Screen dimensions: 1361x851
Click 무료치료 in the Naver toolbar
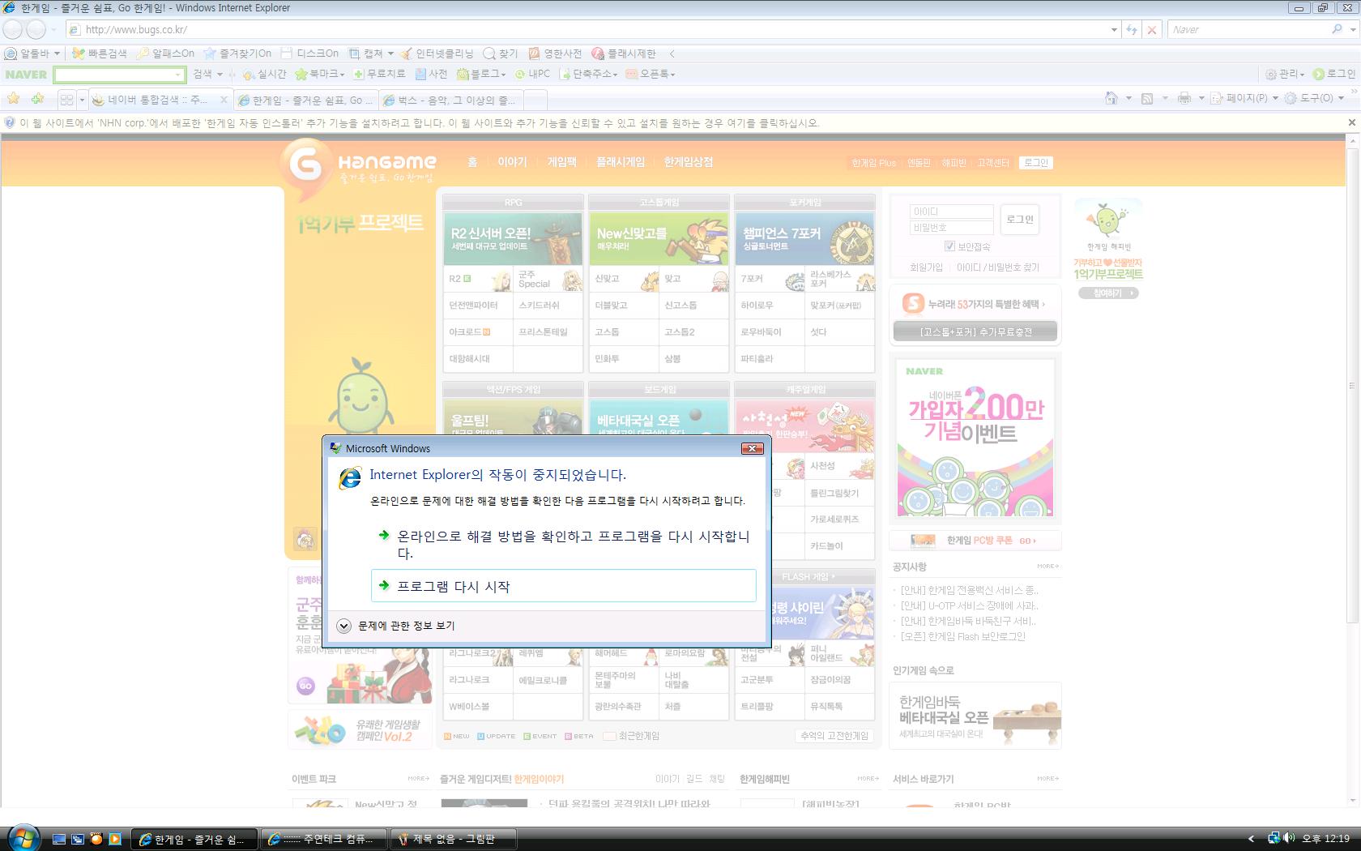(379, 74)
